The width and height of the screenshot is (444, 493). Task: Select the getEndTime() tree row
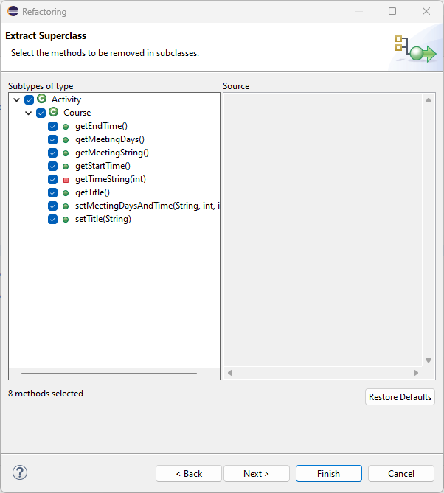pos(101,126)
